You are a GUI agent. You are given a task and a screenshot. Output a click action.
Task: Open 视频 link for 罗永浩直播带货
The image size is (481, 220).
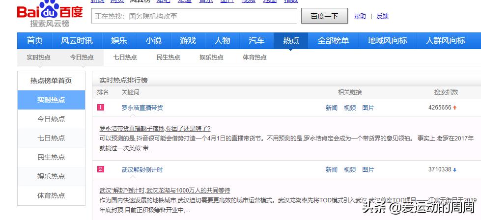click(350, 108)
